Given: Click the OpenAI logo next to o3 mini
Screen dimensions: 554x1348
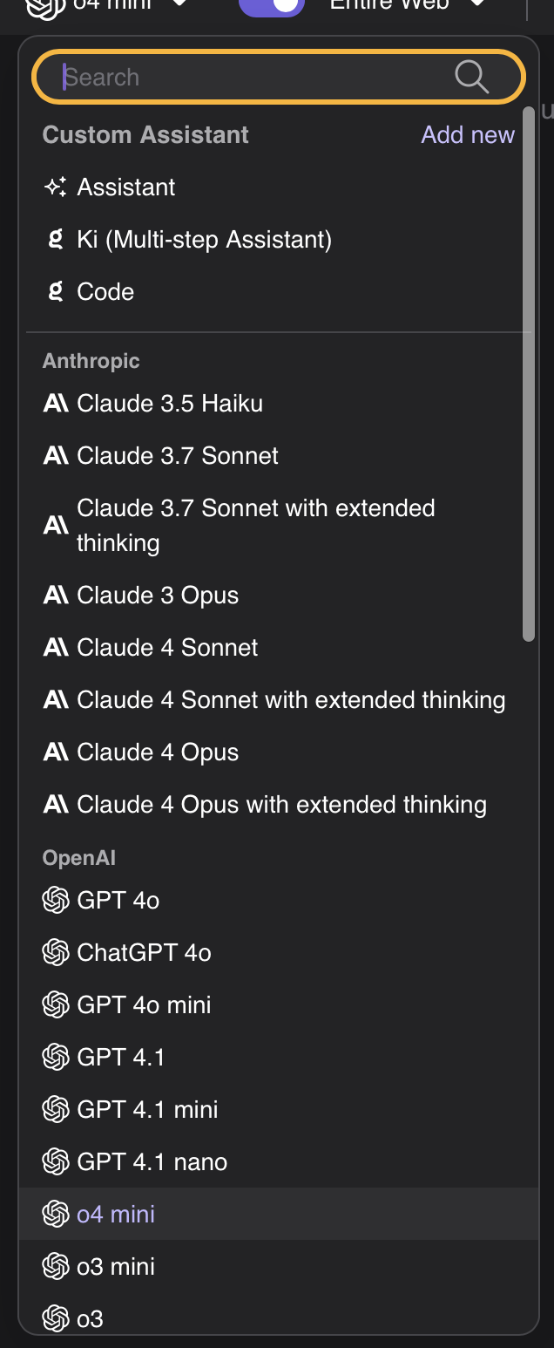Looking at the screenshot, I should click(x=56, y=1266).
